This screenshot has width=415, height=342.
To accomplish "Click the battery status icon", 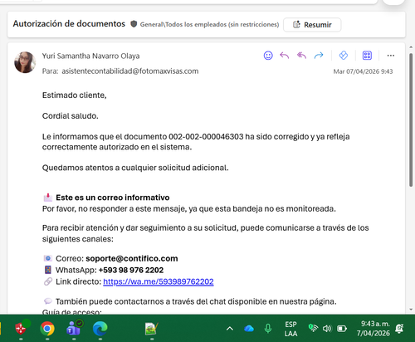I will 342,329.
